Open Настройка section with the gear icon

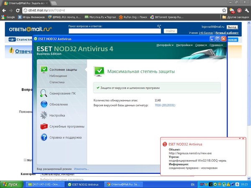[x=53, y=115]
